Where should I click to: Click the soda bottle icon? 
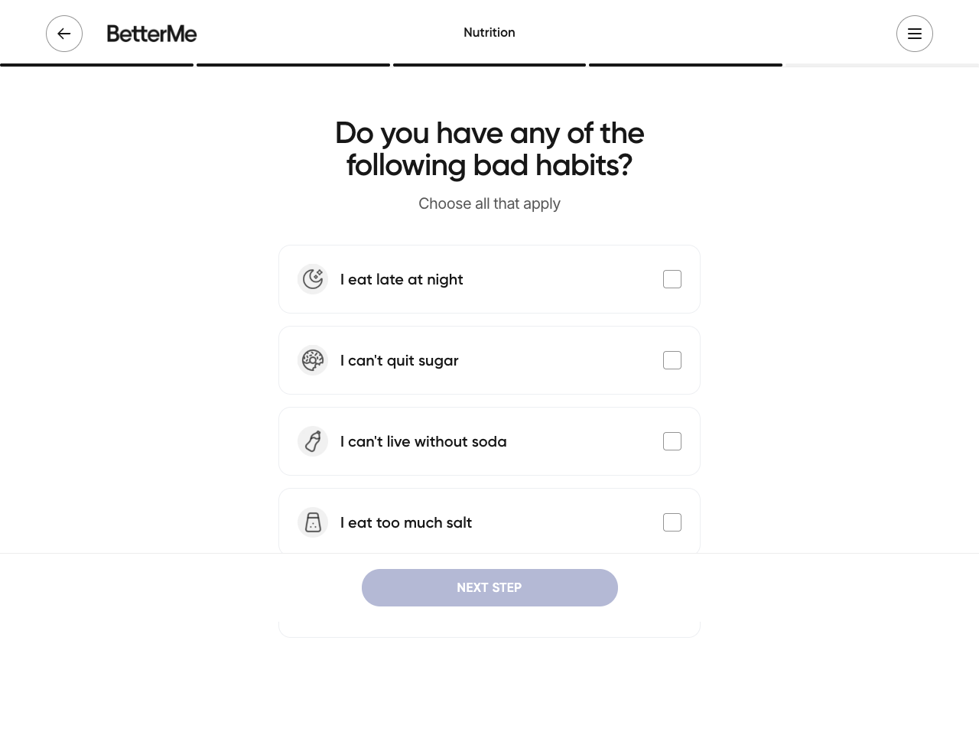click(x=313, y=441)
